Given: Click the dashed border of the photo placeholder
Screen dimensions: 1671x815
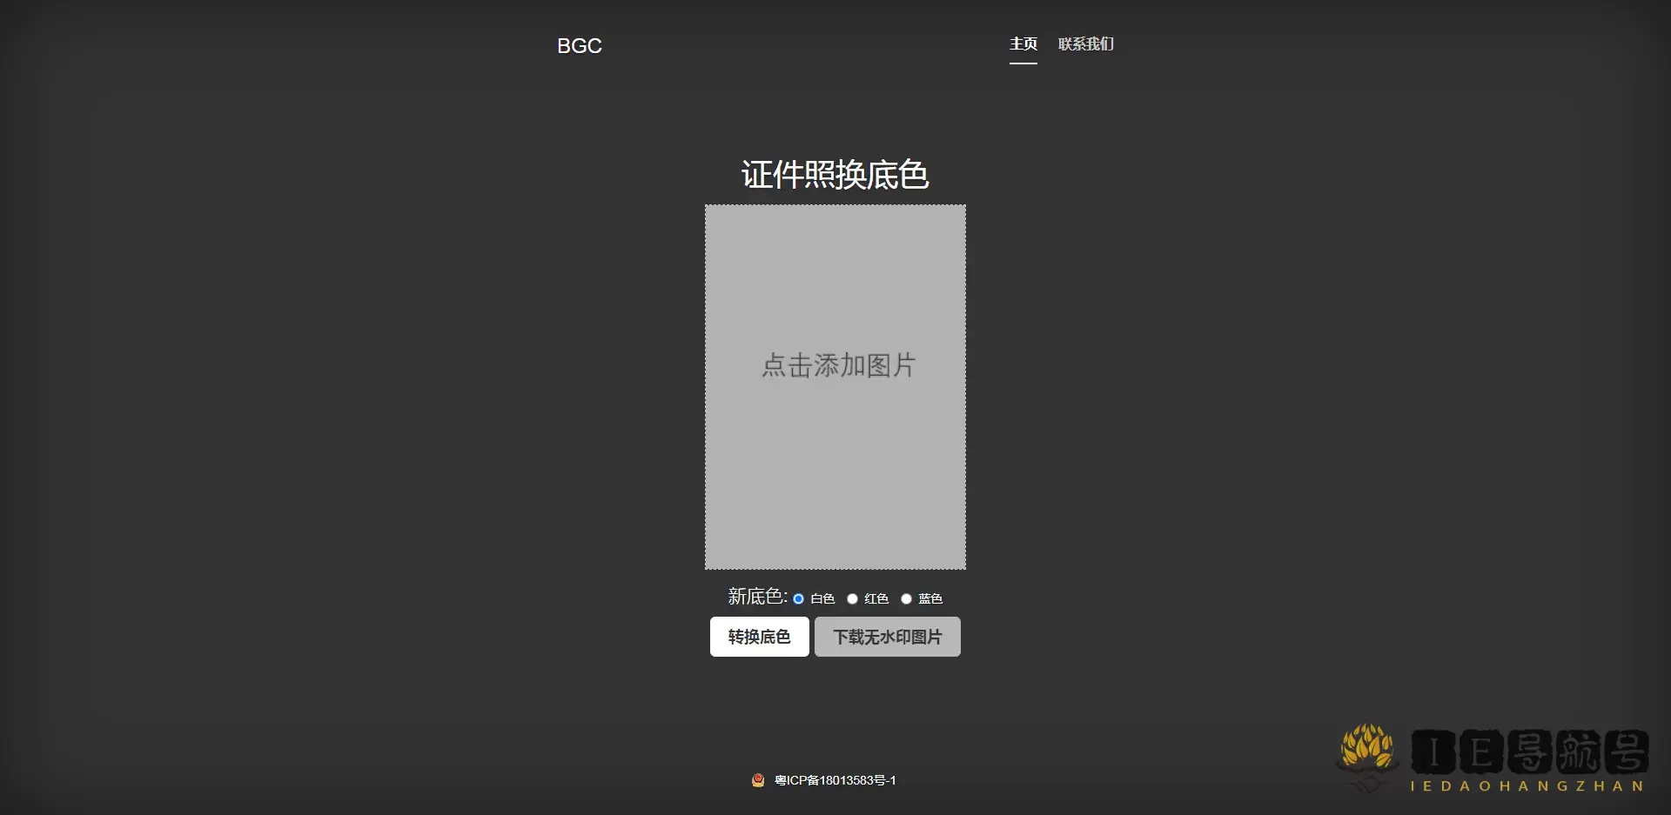Looking at the screenshot, I should pyautogui.click(x=835, y=206).
